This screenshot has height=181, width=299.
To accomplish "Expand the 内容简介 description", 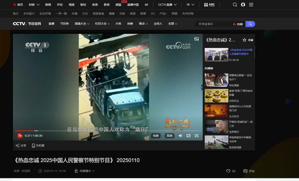I will click(85, 171).
